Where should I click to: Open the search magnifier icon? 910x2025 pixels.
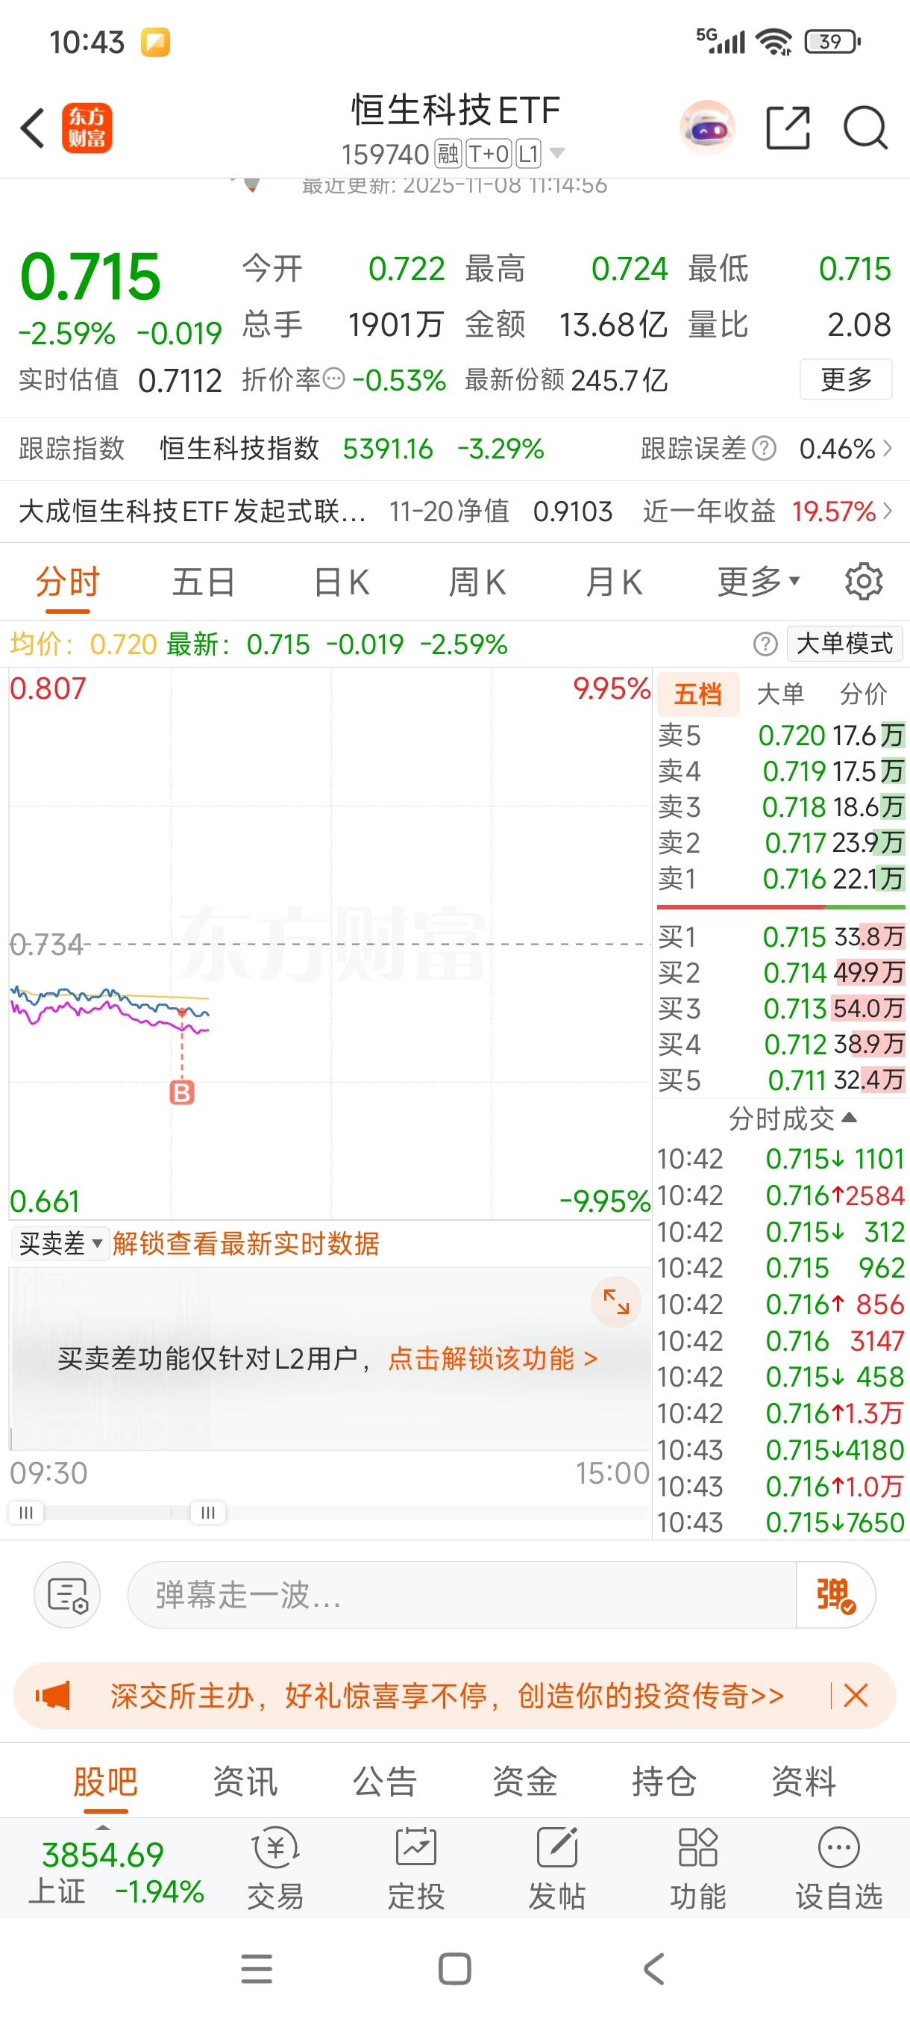865,128
